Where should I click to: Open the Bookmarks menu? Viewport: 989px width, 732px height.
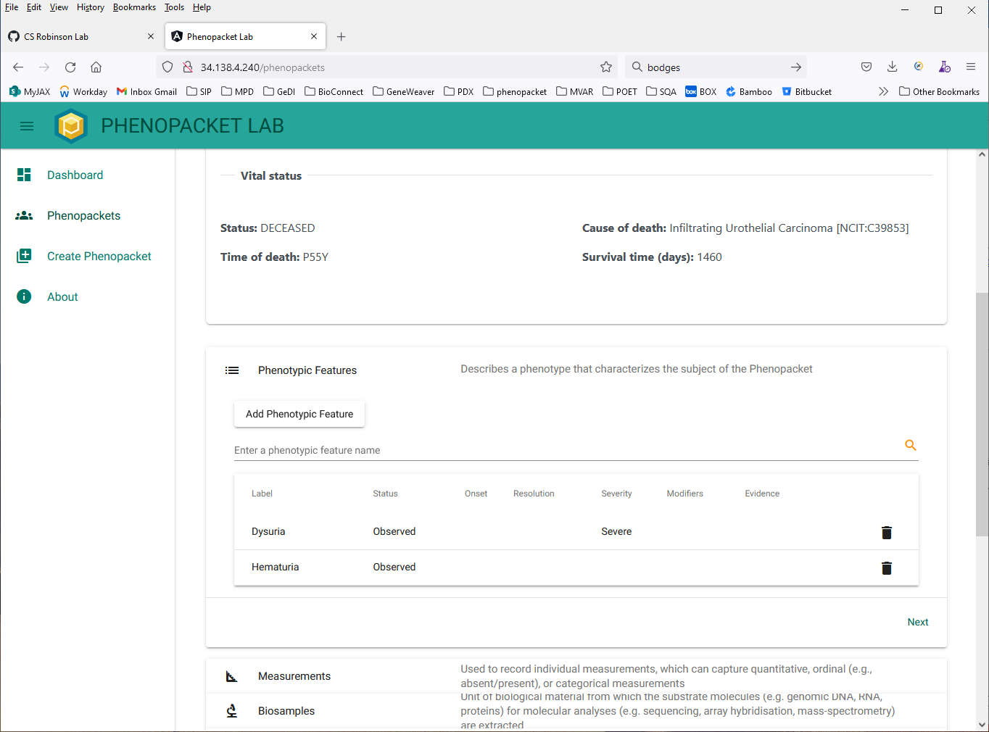pyautogui.click(x=134, y=7)
